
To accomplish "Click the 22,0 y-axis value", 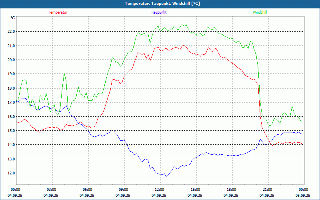I will [12, 32].
